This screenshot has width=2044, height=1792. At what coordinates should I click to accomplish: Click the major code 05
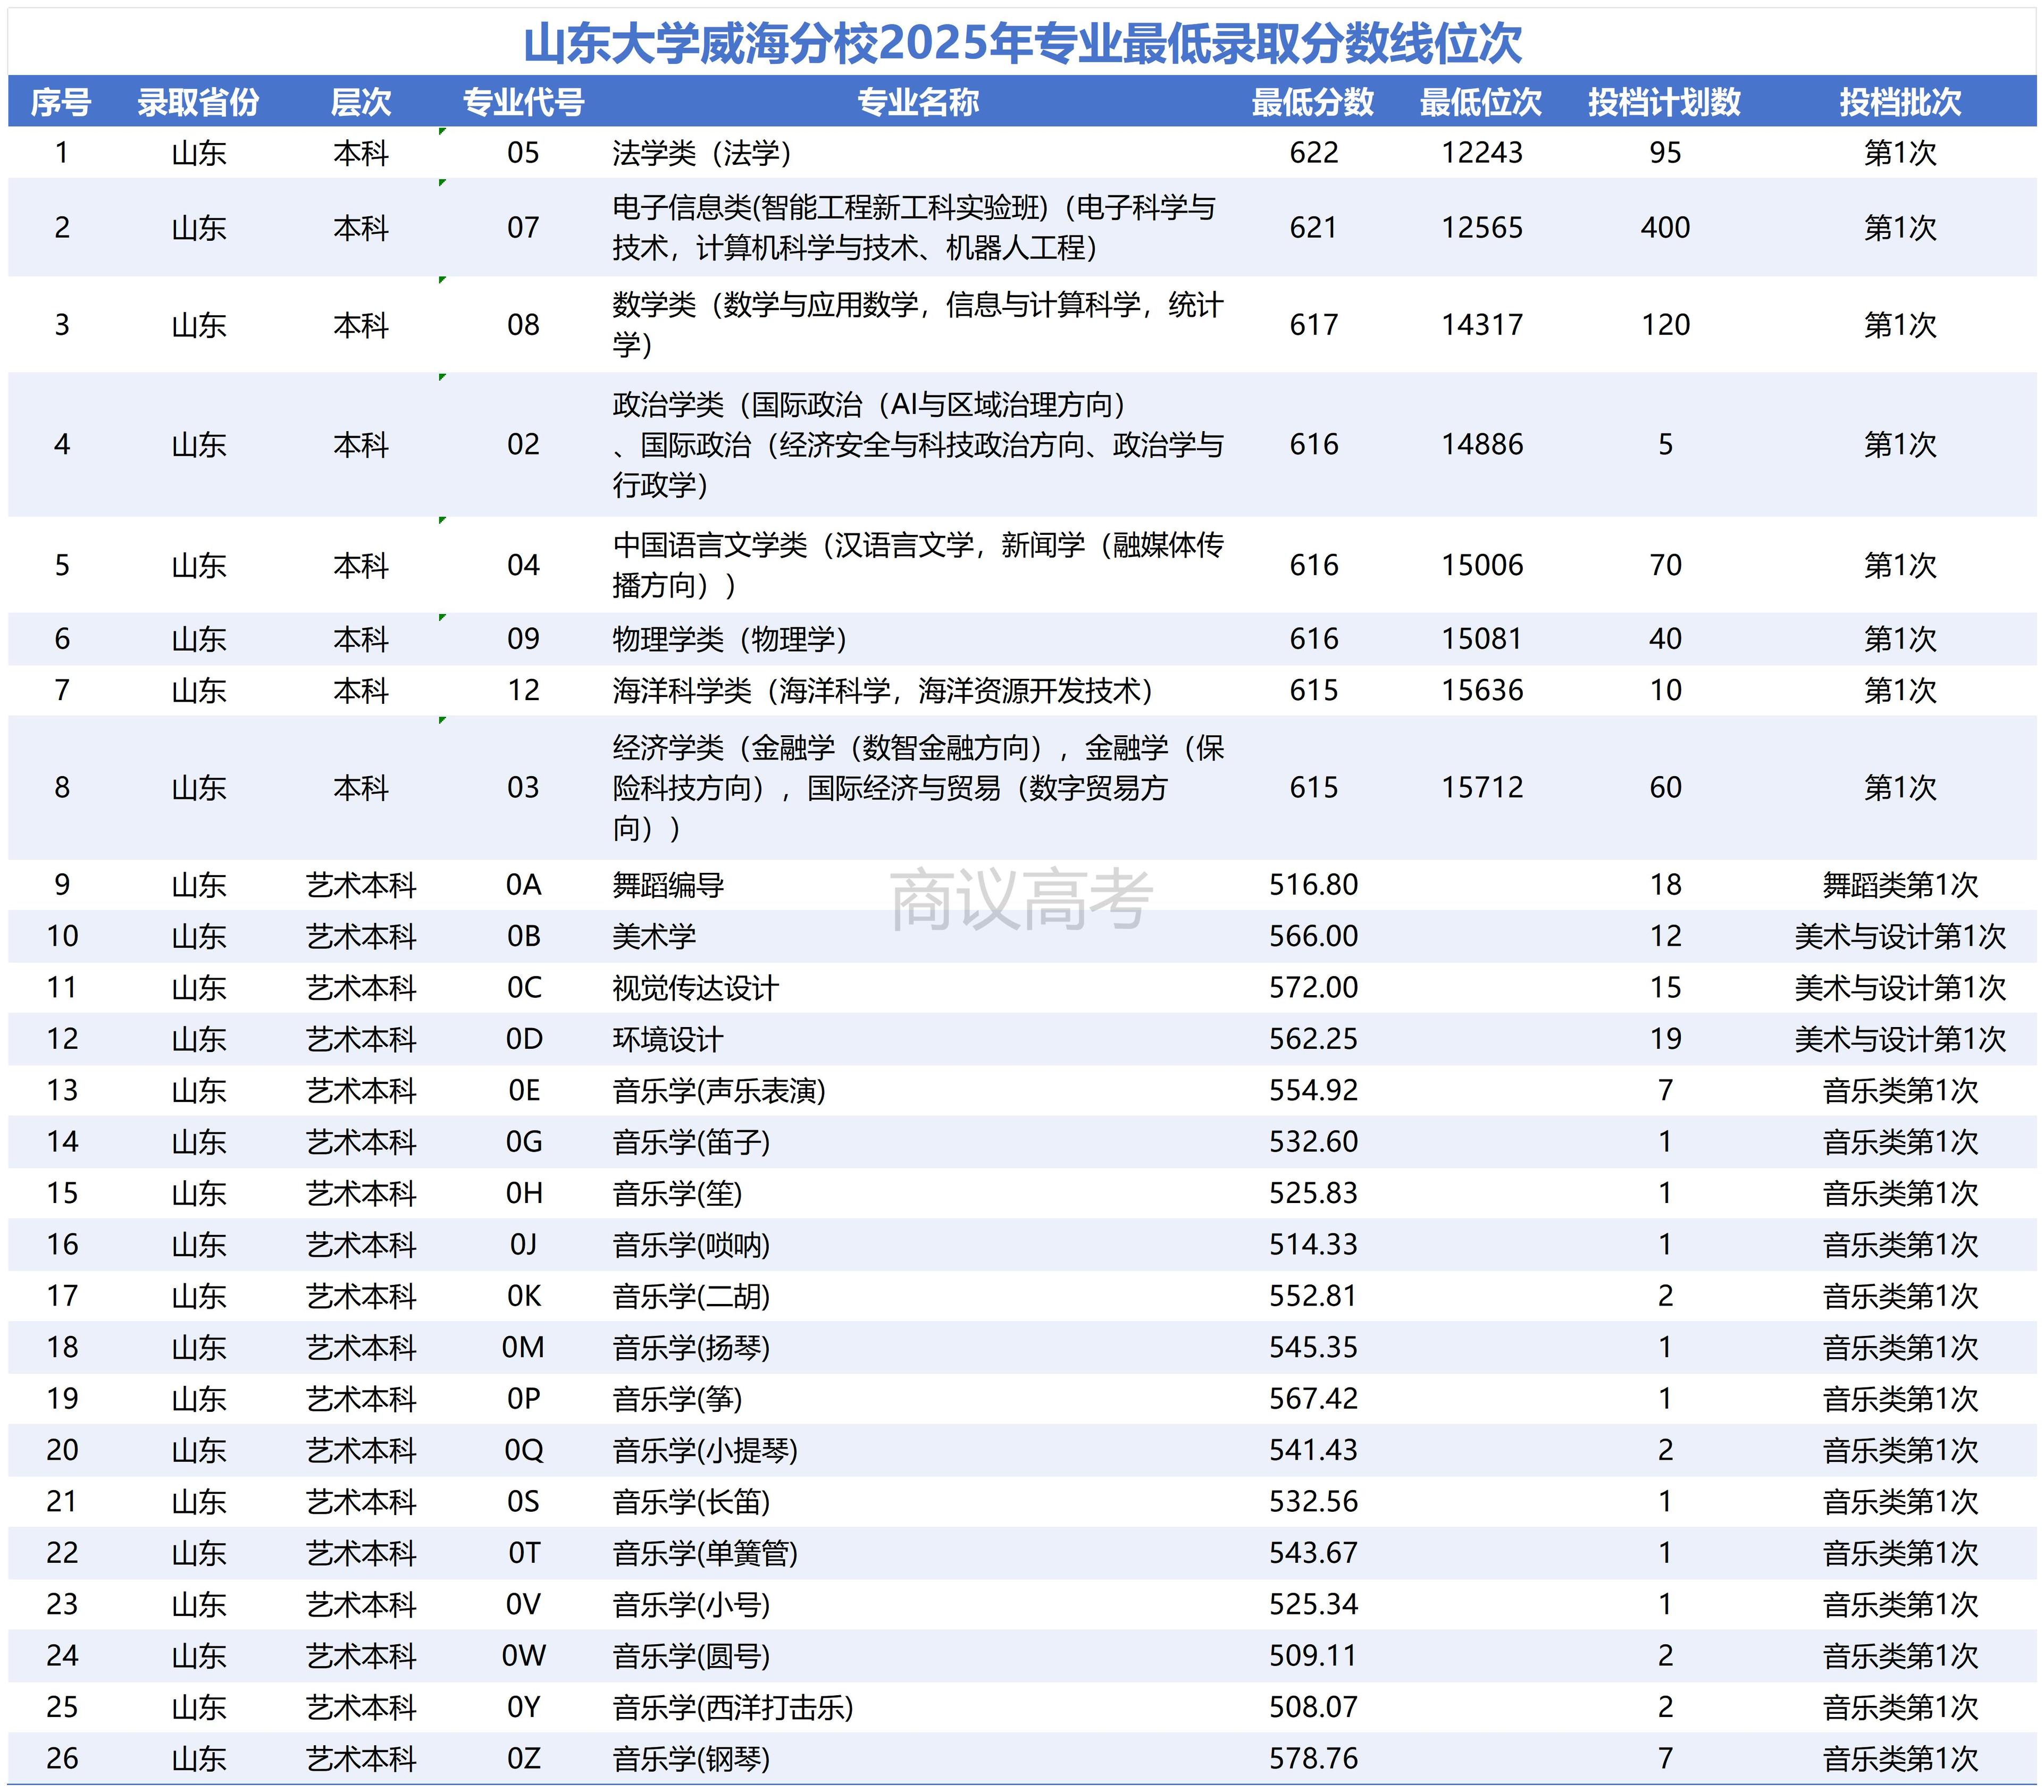[x=523, y=153]
